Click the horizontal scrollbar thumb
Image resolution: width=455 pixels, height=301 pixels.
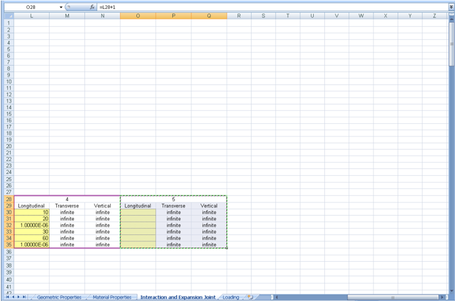[392, 297]
